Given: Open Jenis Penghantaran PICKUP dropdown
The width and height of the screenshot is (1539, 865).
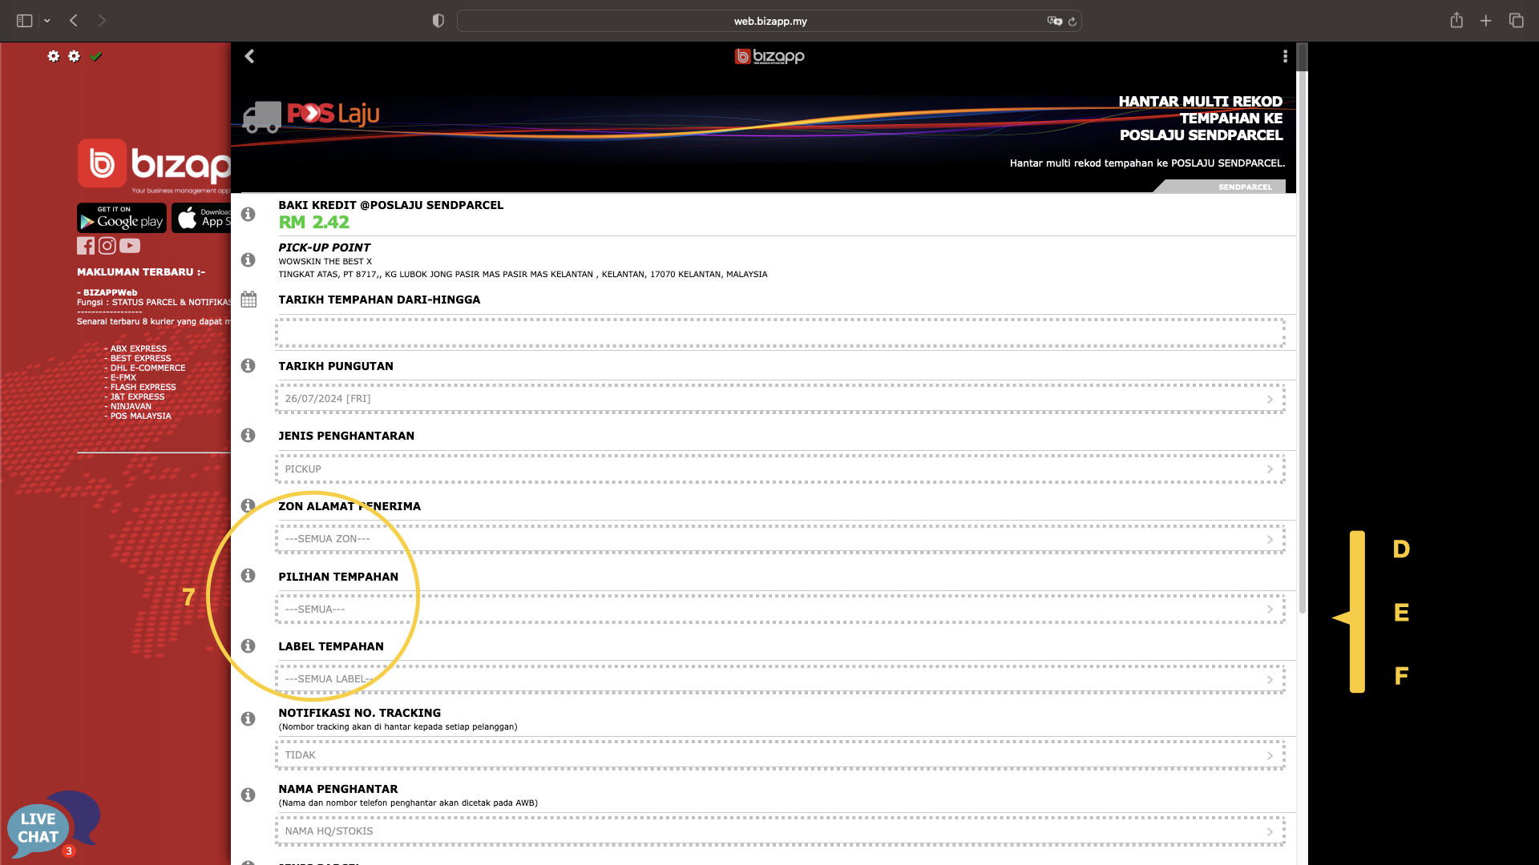Looking at the screenshot, I should [780, 469].
